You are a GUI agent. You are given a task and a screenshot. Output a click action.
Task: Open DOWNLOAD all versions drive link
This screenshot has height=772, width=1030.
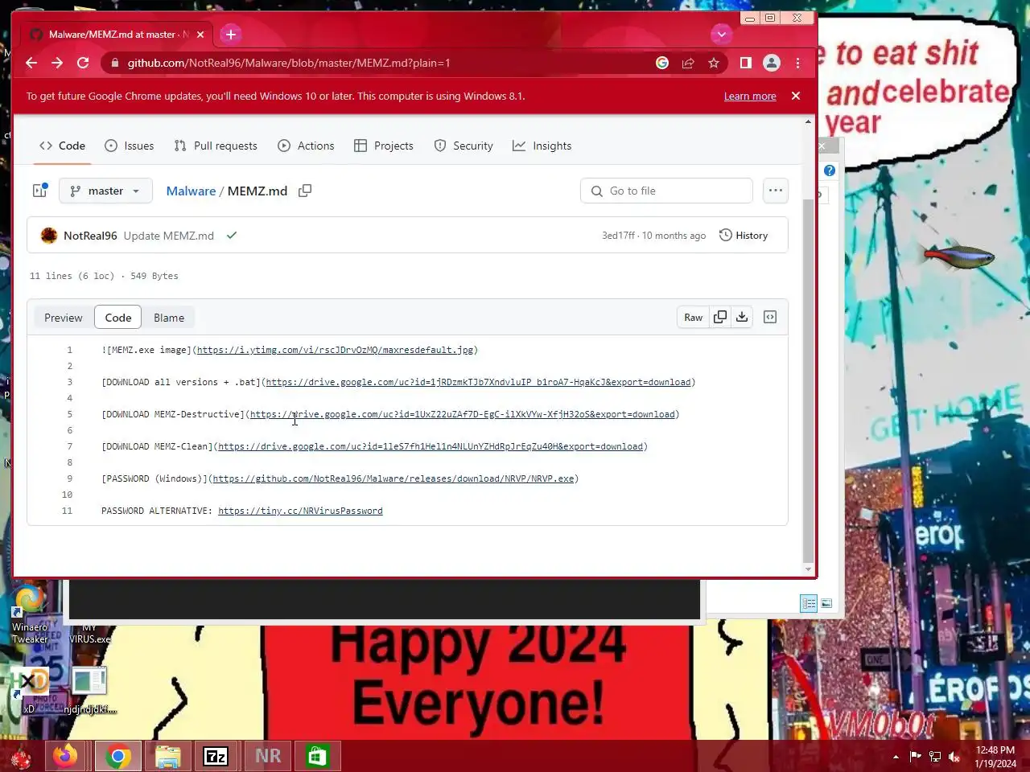[478, 382]
